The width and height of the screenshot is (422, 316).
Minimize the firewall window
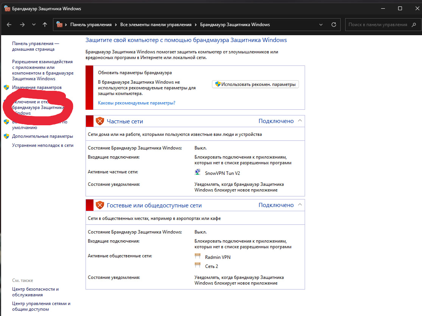click(383, 8)
